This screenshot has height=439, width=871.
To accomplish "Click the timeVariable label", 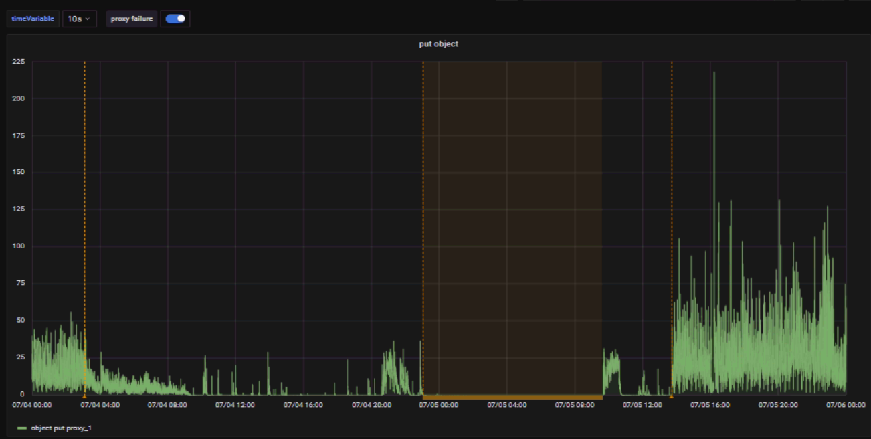I will tap(33, 19).
